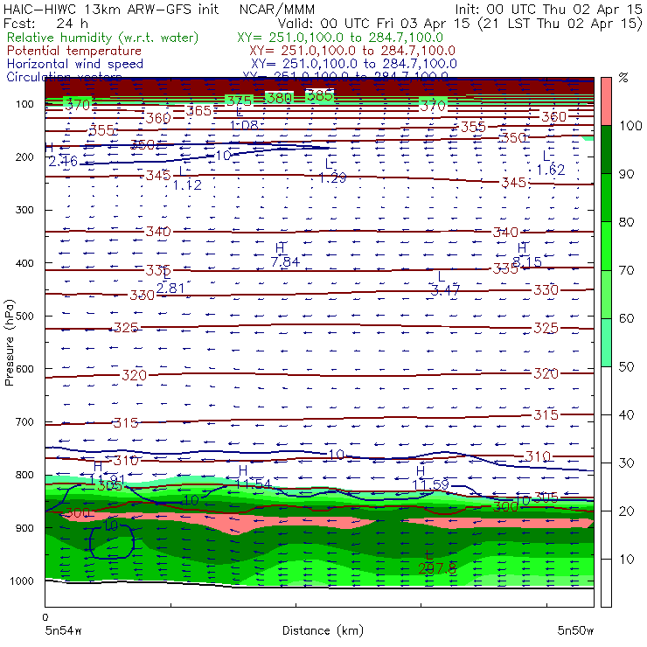Image resolution: width=647 pixels, height=647 pixels.
Task: Click the 'Pressure (hPa)' y-axis label
Action: 9,343
